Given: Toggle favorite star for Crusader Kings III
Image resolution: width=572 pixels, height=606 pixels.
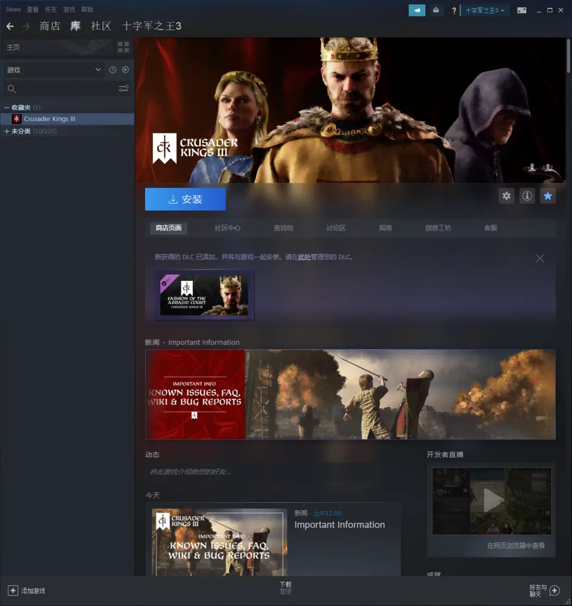Looking at the screenshot, I should tap(548, 196).
